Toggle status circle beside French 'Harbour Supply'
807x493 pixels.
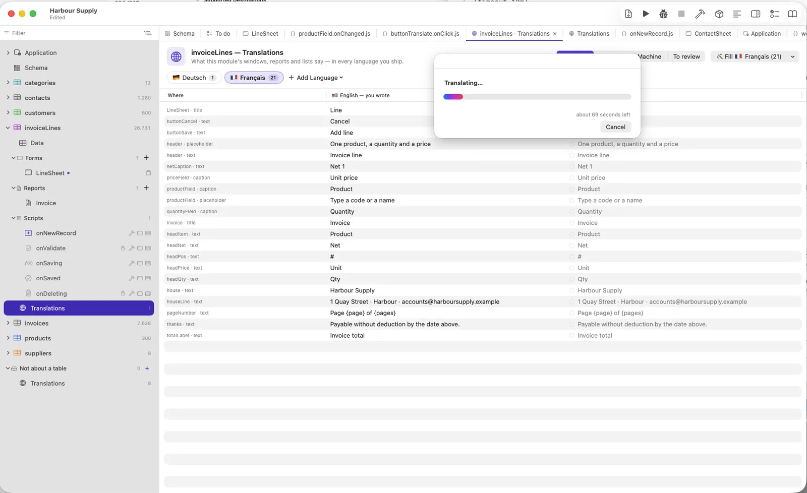tap(572, 291)
